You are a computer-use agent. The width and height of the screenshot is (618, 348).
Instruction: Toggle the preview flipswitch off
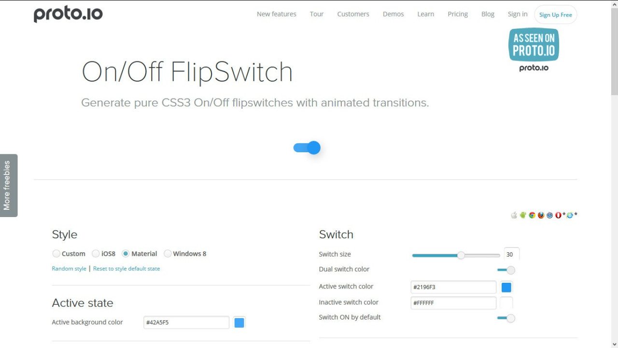(x=307, y=148)
